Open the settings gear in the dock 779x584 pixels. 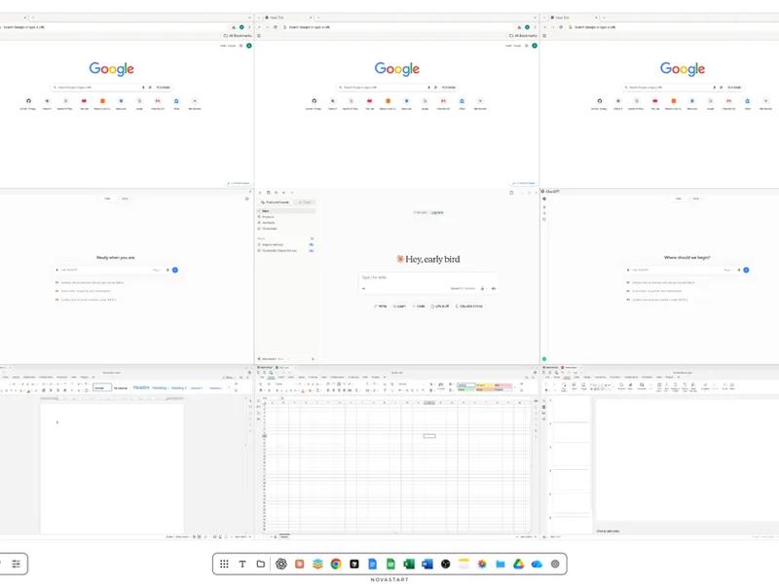coord(555,564)
